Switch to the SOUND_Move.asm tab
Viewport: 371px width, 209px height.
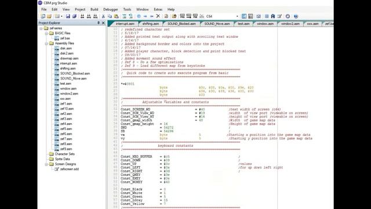point(217,24)
